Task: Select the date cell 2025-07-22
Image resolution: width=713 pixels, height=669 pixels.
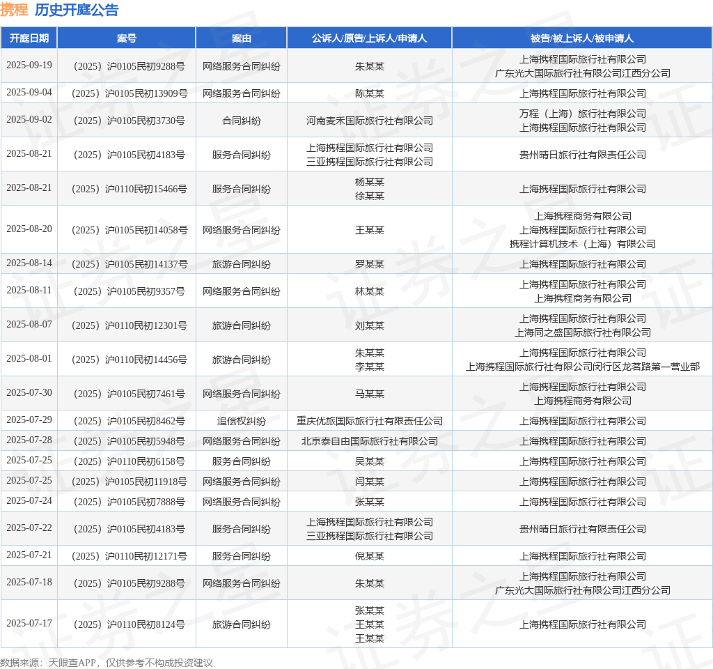Action: click(x=29, y=528)
